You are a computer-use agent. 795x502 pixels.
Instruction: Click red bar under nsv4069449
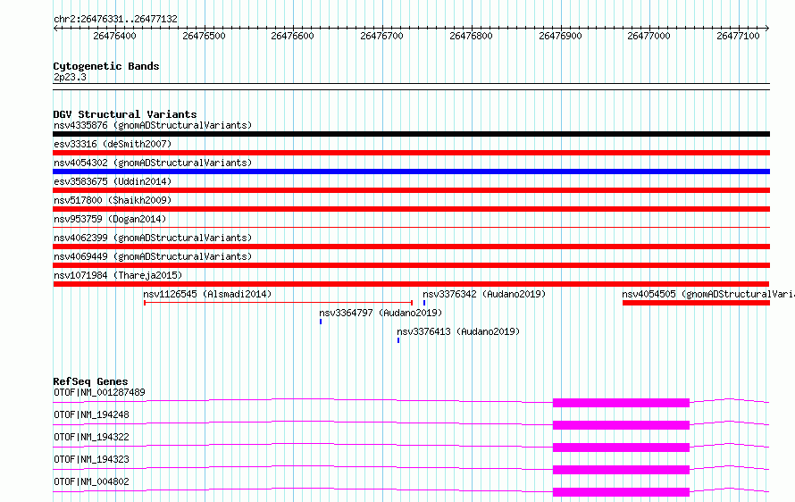click(x=411, y=265)
